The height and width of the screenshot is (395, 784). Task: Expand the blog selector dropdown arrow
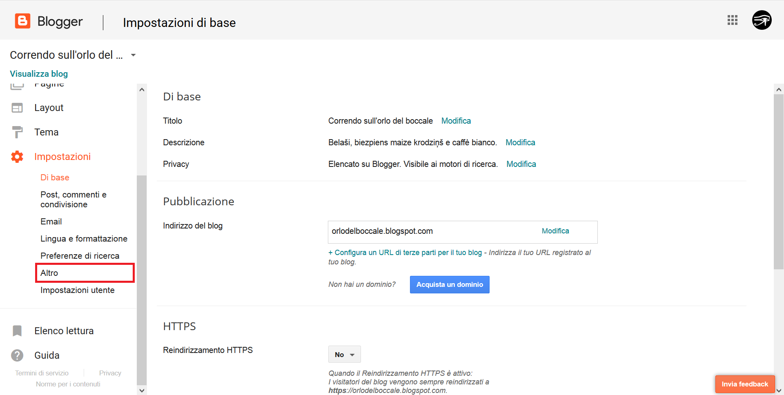click(133, 55)
